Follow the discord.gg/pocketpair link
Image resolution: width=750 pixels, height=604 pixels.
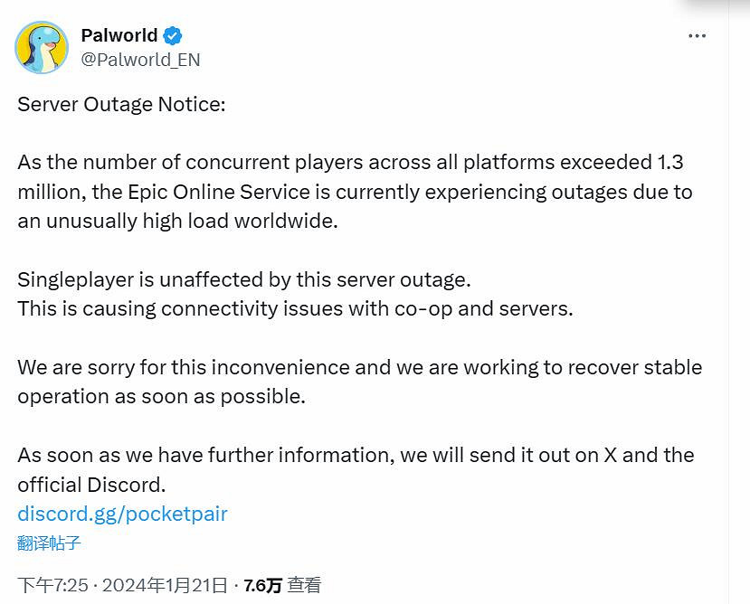pos(122,514)
